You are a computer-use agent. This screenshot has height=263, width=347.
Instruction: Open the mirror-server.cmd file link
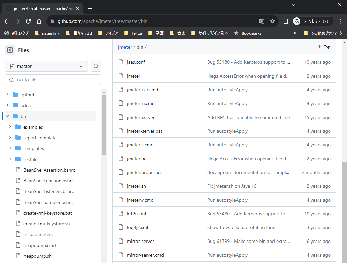[145, 255]
